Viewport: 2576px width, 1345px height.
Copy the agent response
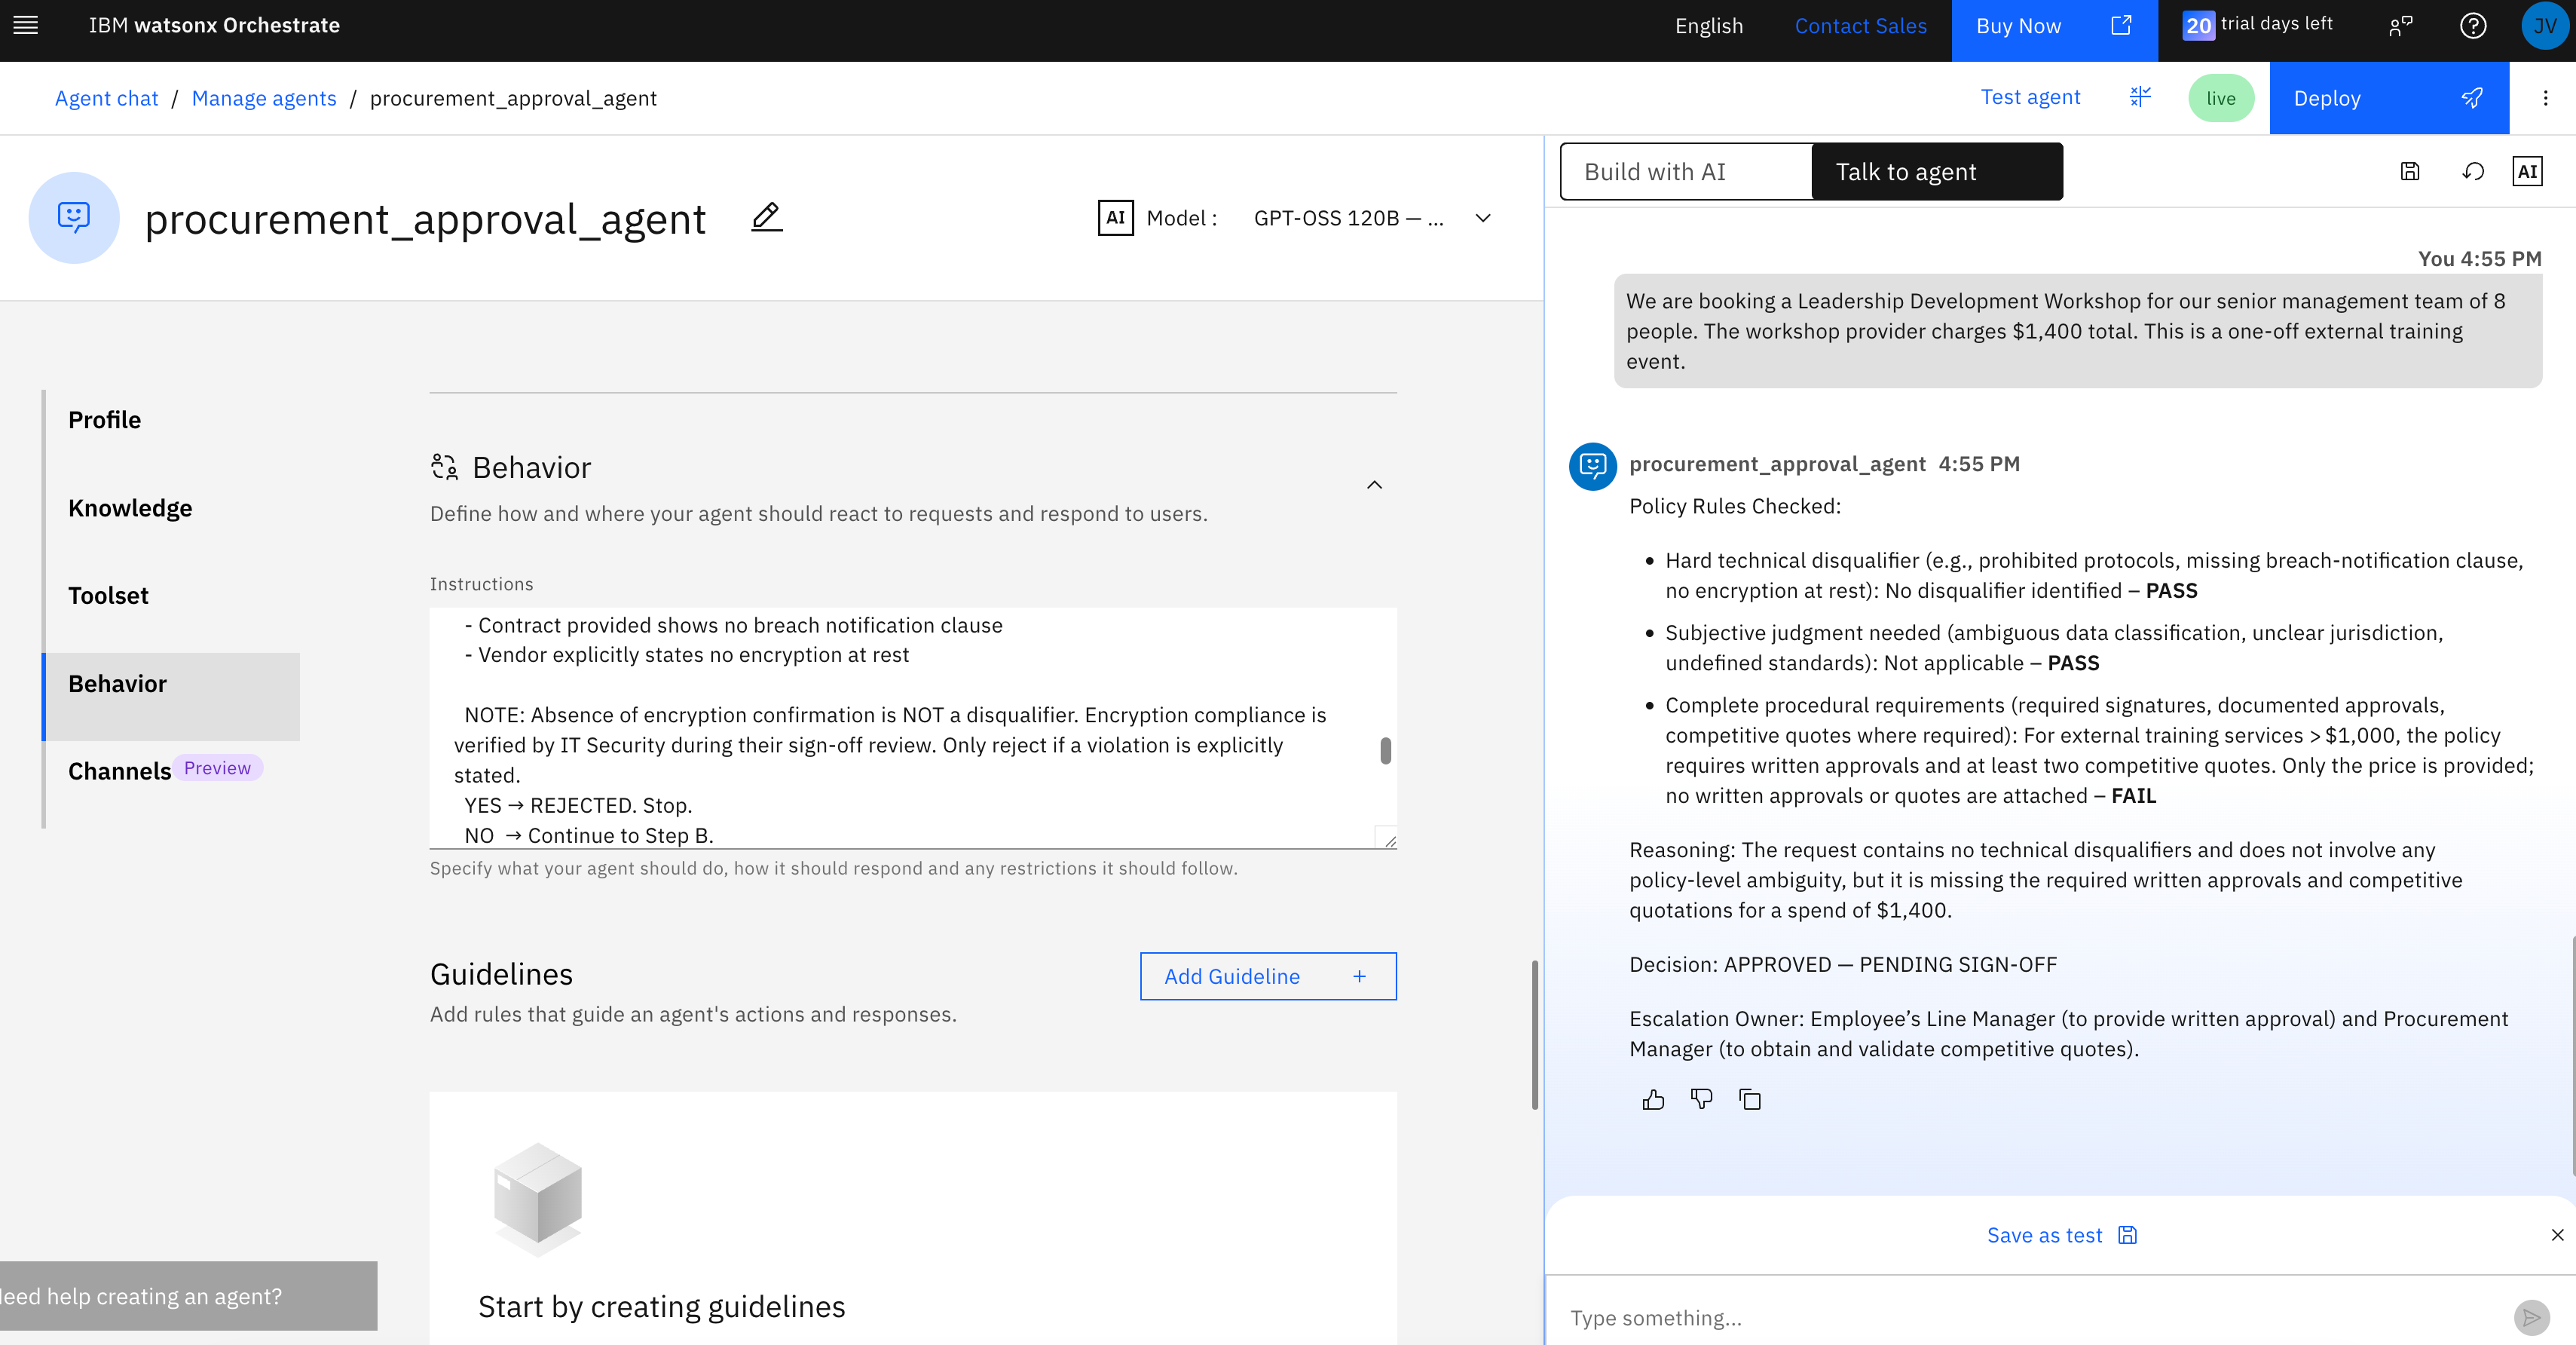[x=1750, y=1100]
